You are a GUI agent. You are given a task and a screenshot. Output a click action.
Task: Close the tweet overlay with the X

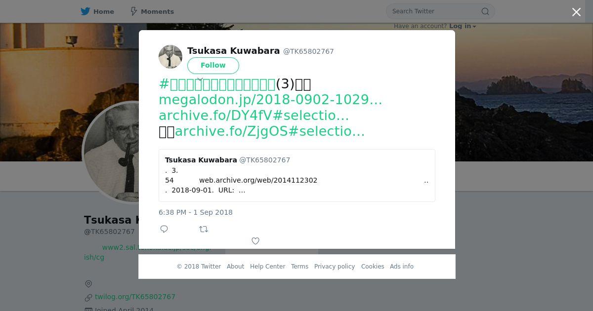tap(576, 12)
